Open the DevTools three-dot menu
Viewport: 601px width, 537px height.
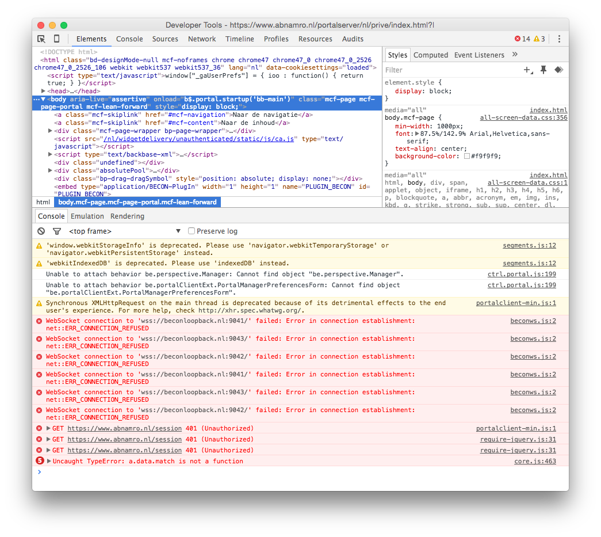pos(559,39)
